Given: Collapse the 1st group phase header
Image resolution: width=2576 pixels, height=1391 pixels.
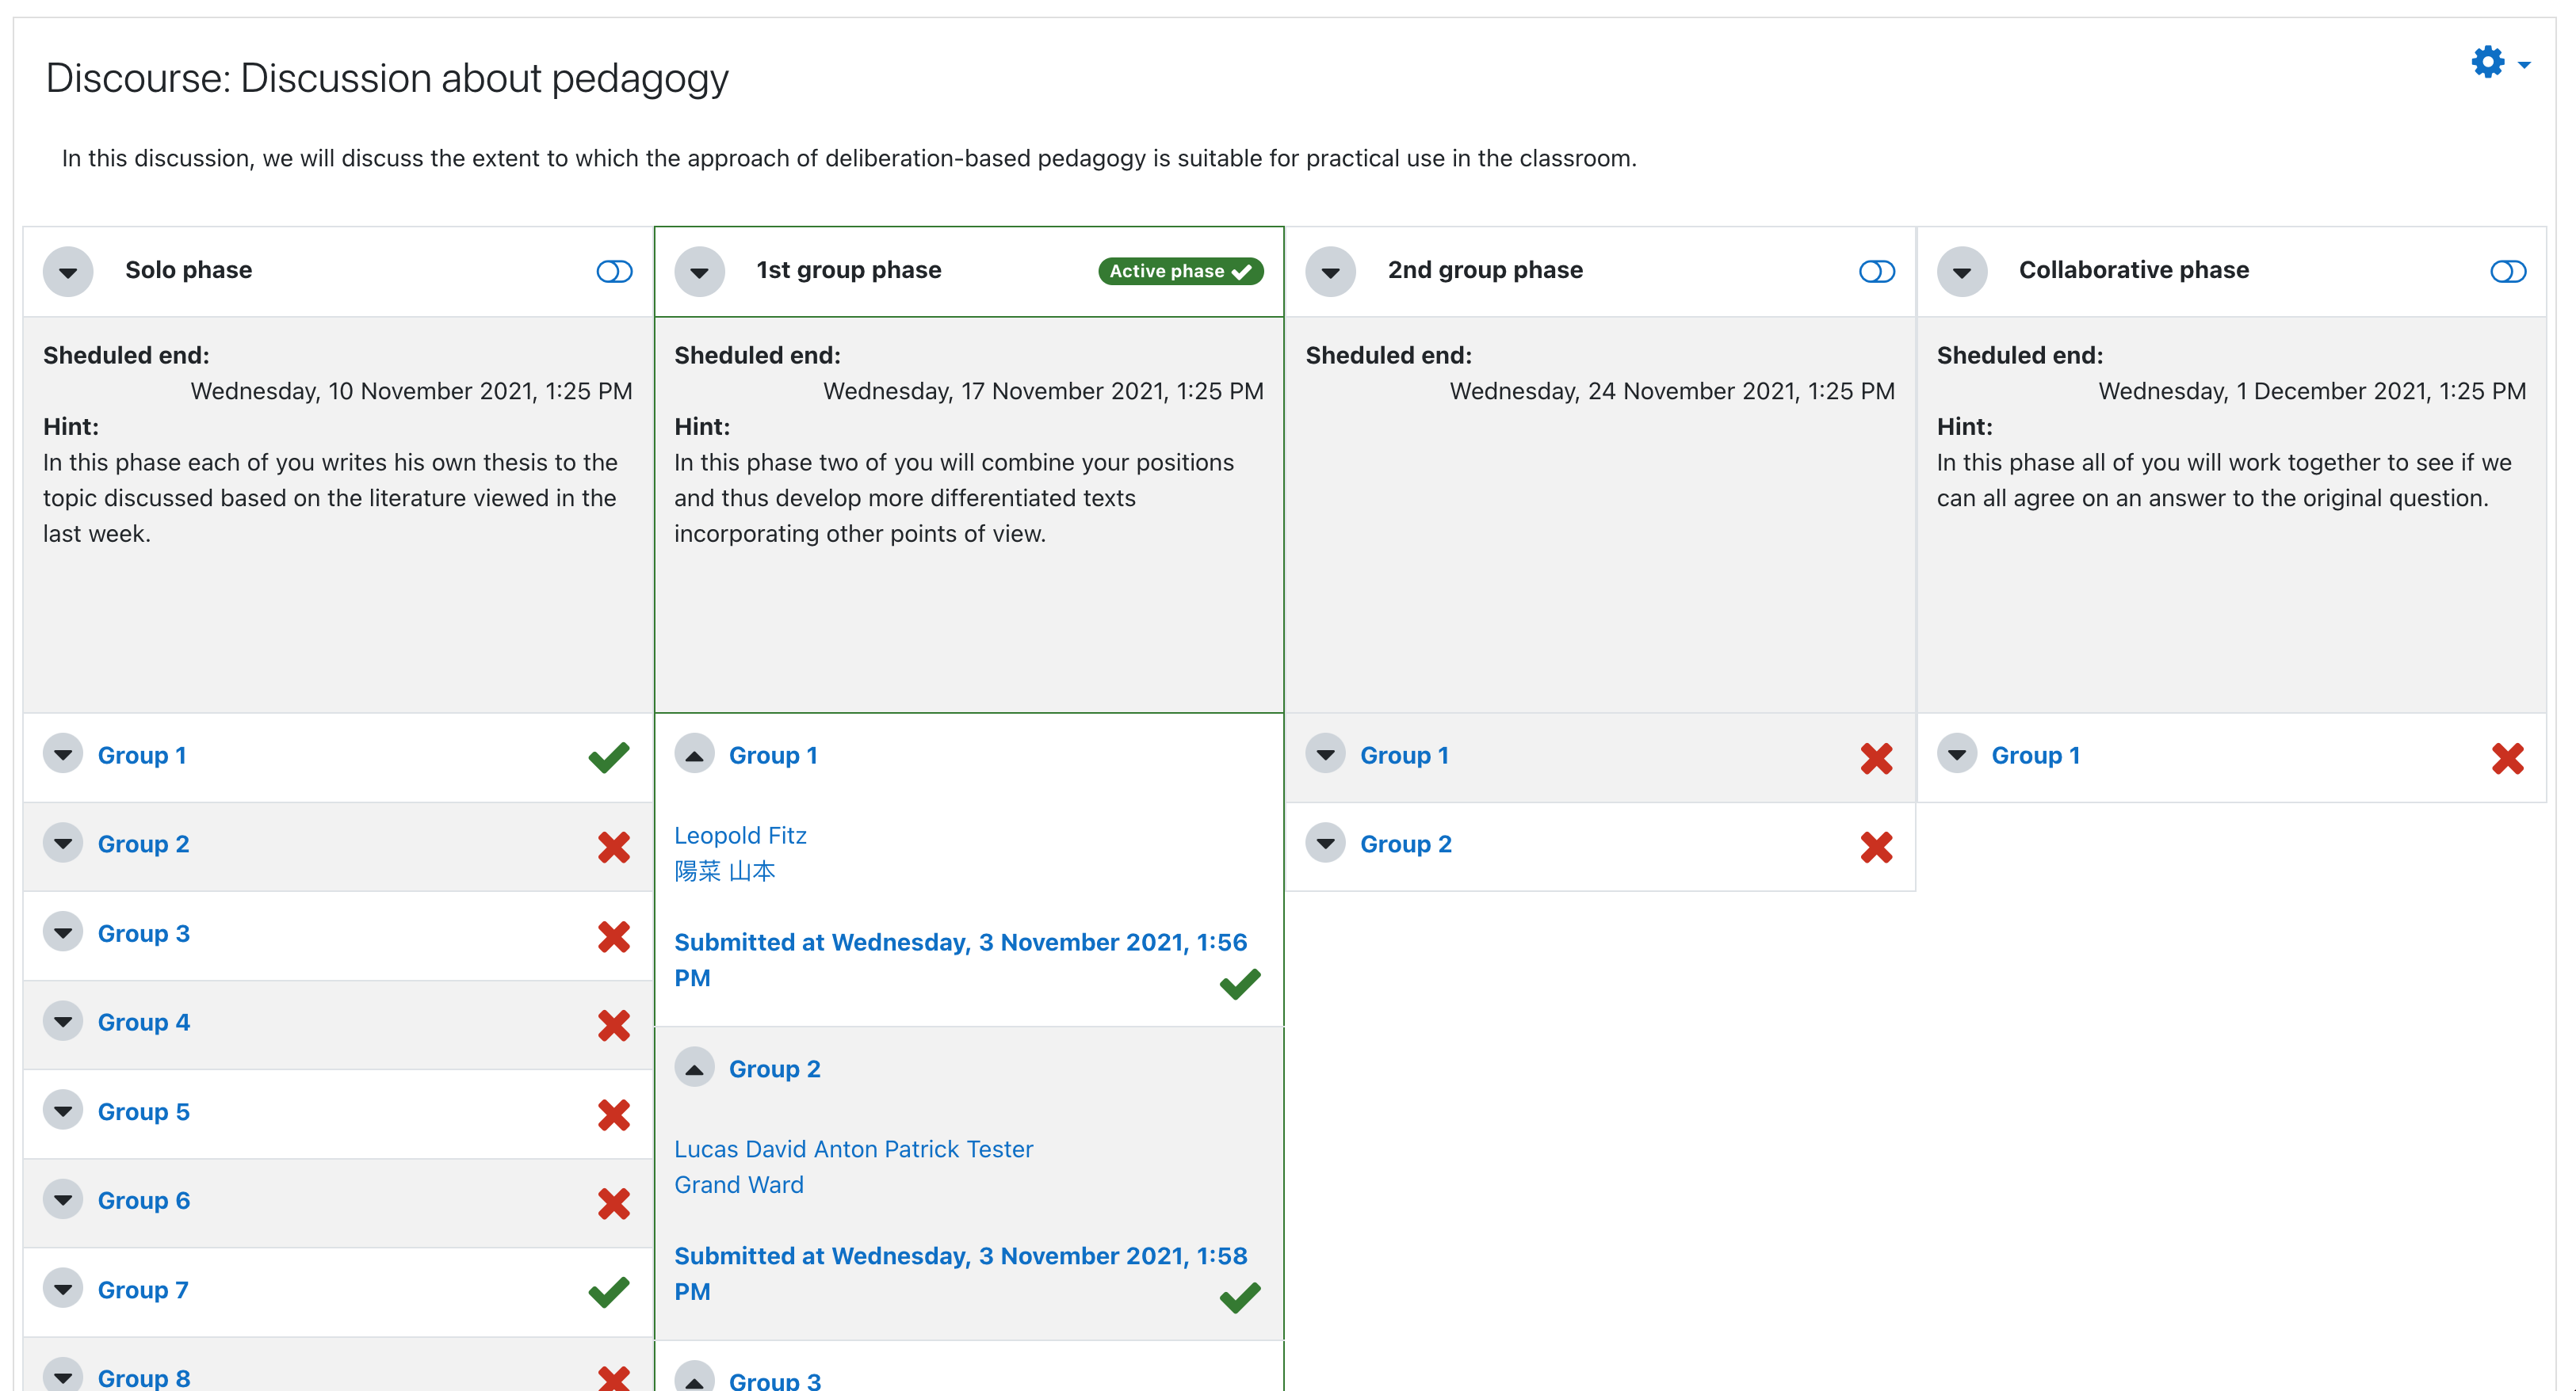Looking at the screenshot, I should coord(699,272).
